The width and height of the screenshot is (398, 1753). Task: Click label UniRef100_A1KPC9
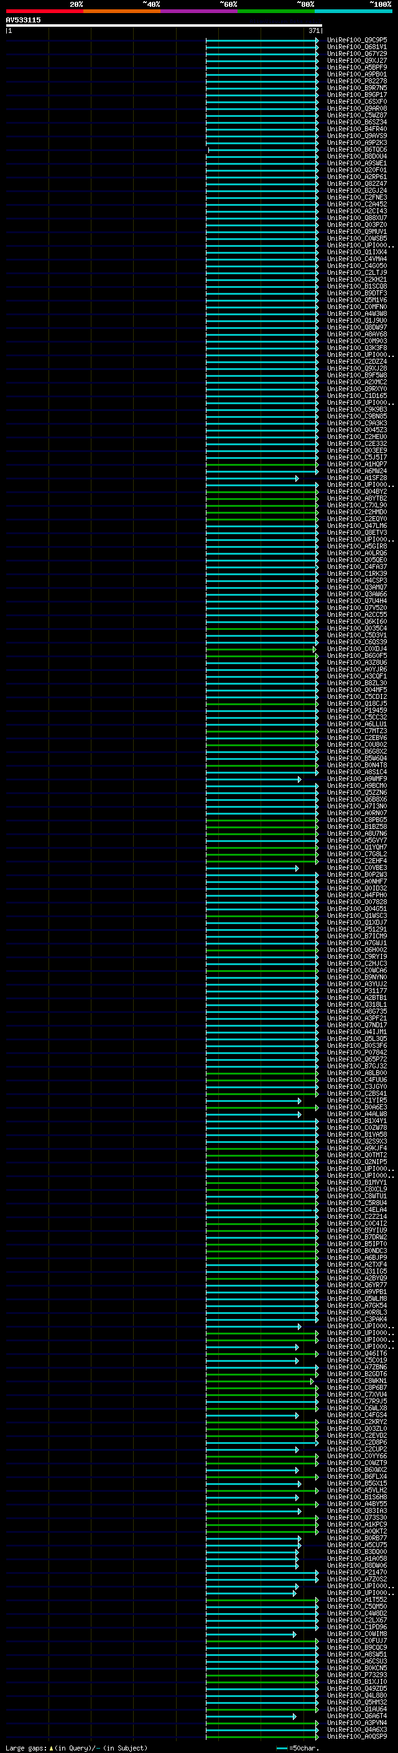coord(356,1524)
